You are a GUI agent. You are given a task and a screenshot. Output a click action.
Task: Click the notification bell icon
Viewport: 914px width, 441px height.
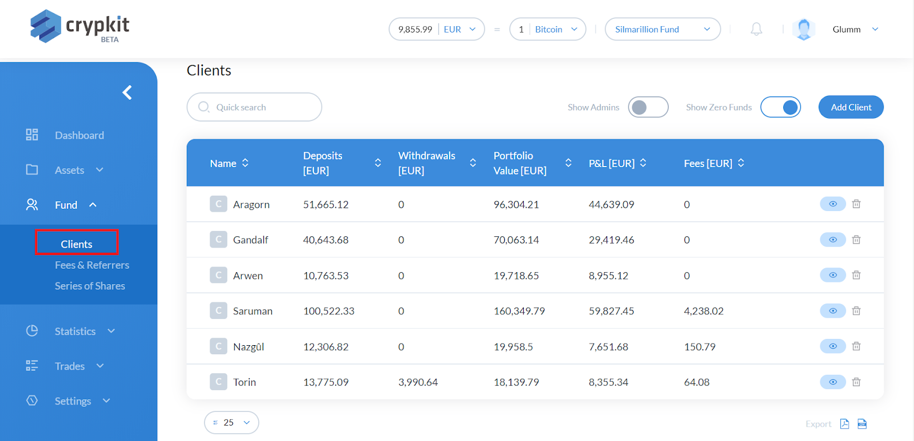coord(756,29)
